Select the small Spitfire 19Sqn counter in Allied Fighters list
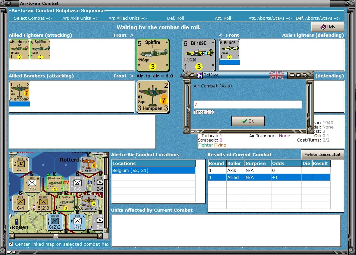This screenshot has width=356, height=255. [x=40, y=49]
